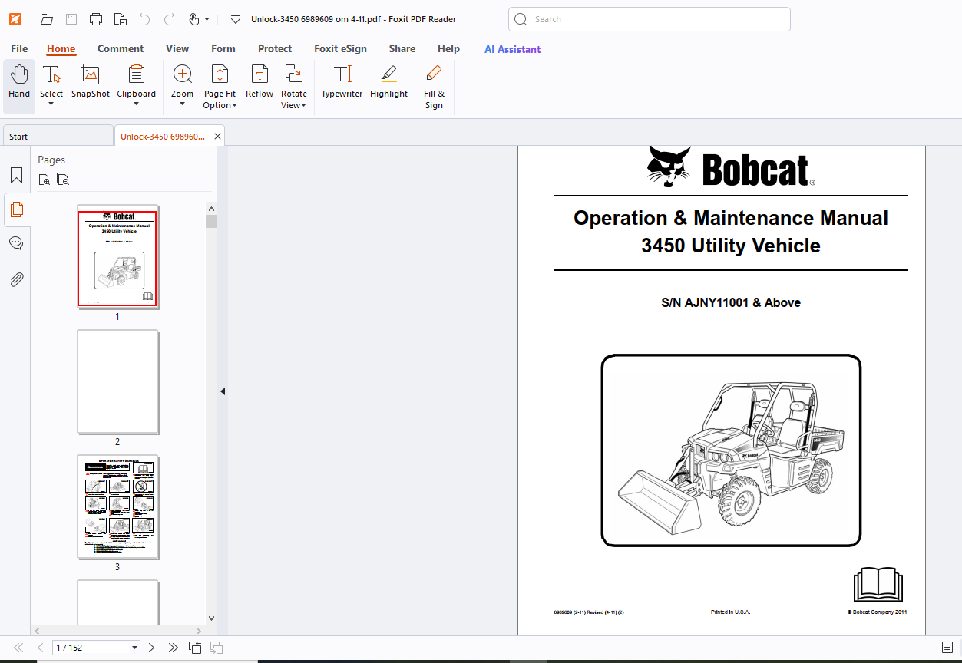
Task: Switch to the Comment ribbon tab
Action: point(121,48)
